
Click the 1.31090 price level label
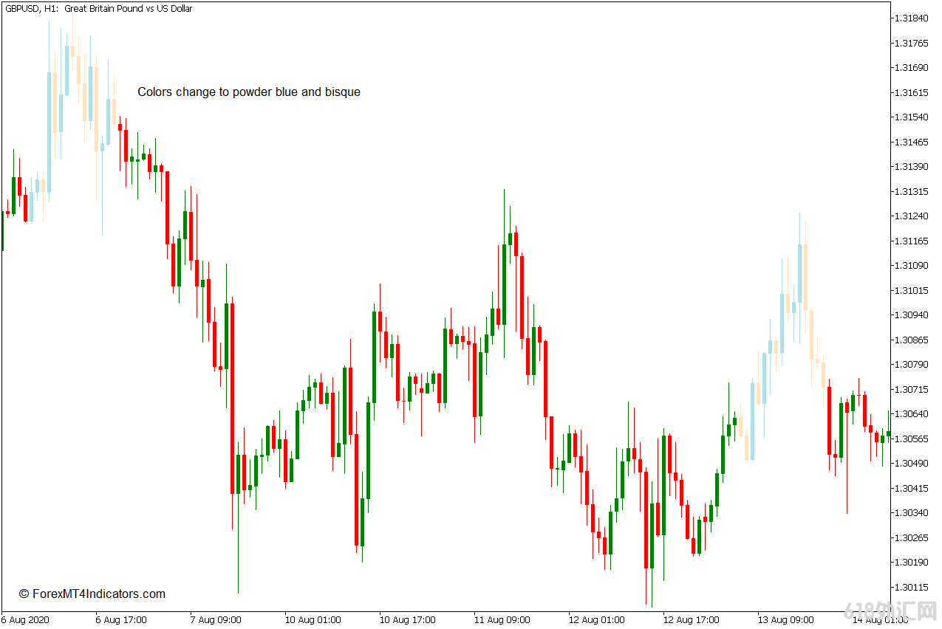coord(910,266)
